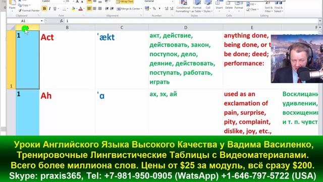Apply Percent Style format
The image size is (323, 182).
point(154,9)
